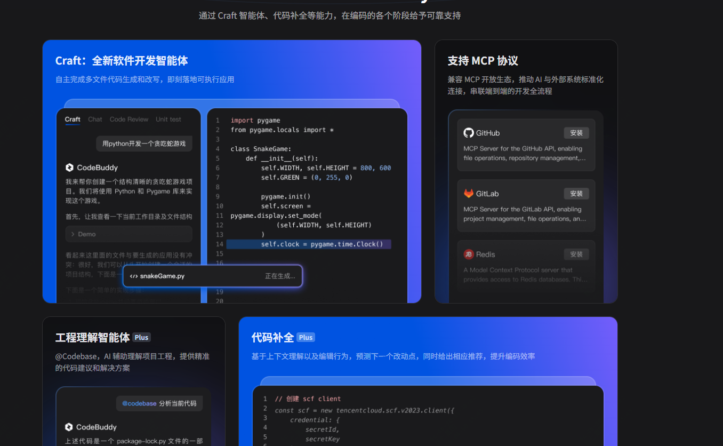The width and height of the screenshot is (723, 446).
Task: Expand the Demo folder row
Action: point(129,234)
